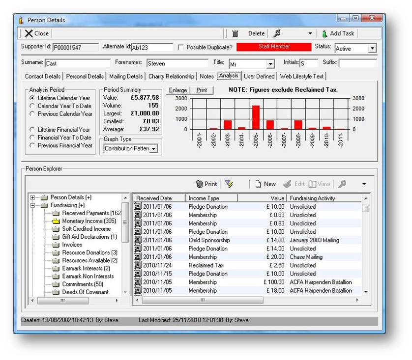412x360 pixels.
Task: Tick the Possible Duplicate checkbox
Action: click(x=180, y=47)
